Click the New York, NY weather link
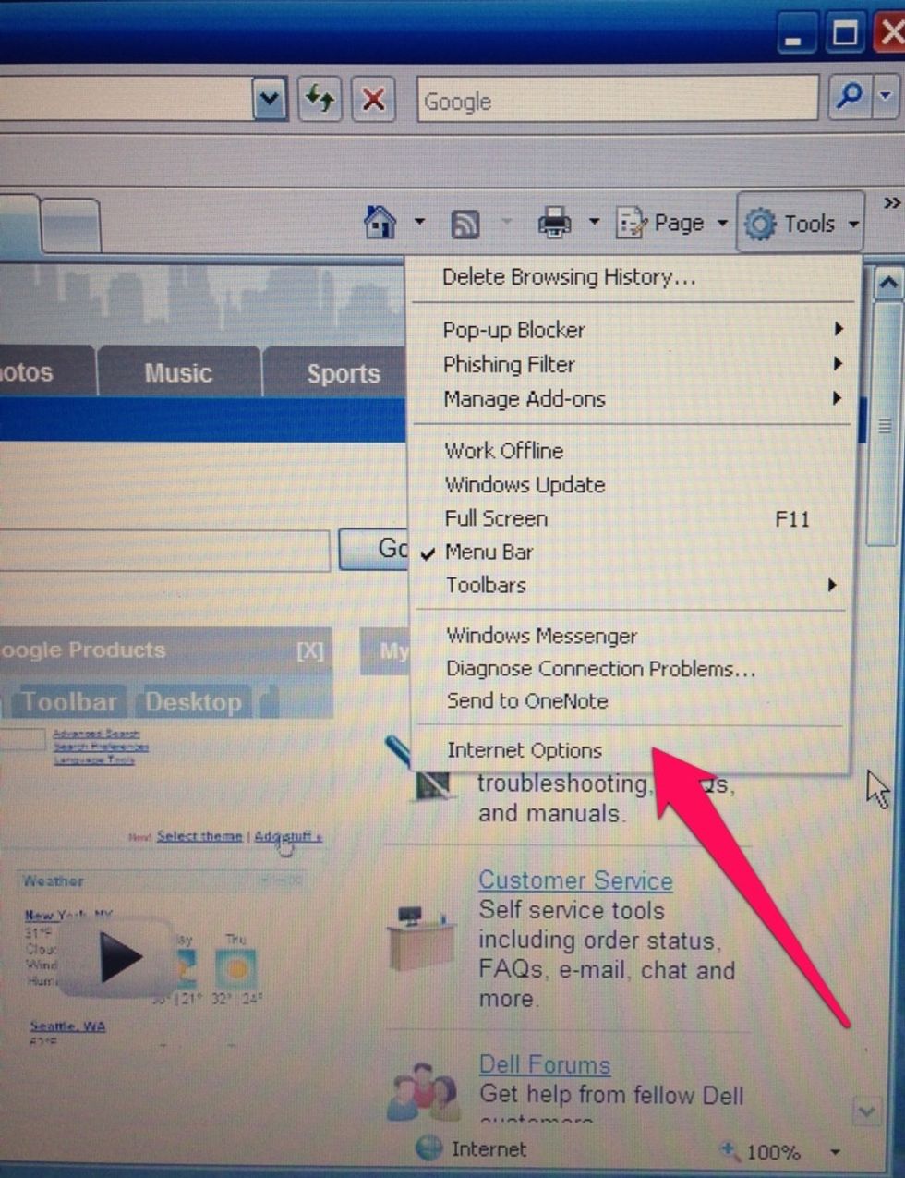The image size is (905, 1178). pyautogui.click(x=68, y=915)
